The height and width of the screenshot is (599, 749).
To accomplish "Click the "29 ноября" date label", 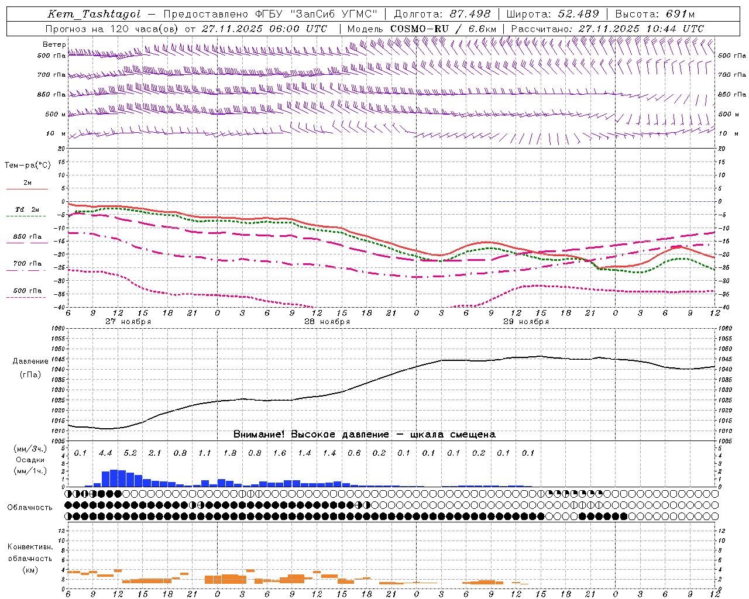I will pos(526,322).
